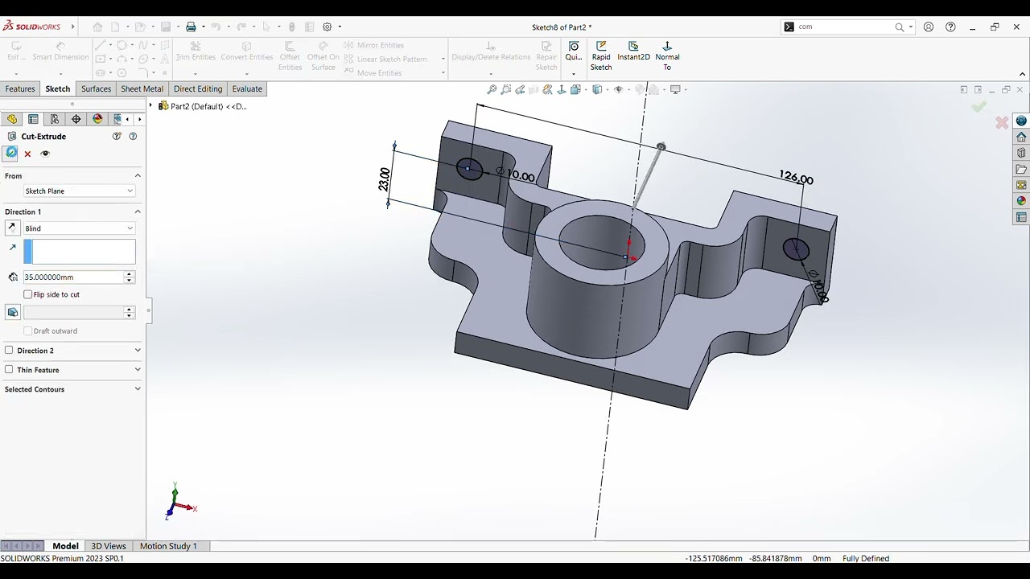Viewport: 1030px width, 579px height.
Task: Click the depth value 35.000000mm field
Action: click(x=73, y=277)
